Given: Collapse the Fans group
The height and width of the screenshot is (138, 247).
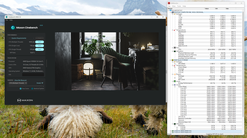Looking at the screenshot, I should (173, 48).
